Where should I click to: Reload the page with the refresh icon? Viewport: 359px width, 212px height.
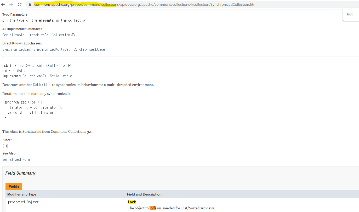[x=20, y=4]
